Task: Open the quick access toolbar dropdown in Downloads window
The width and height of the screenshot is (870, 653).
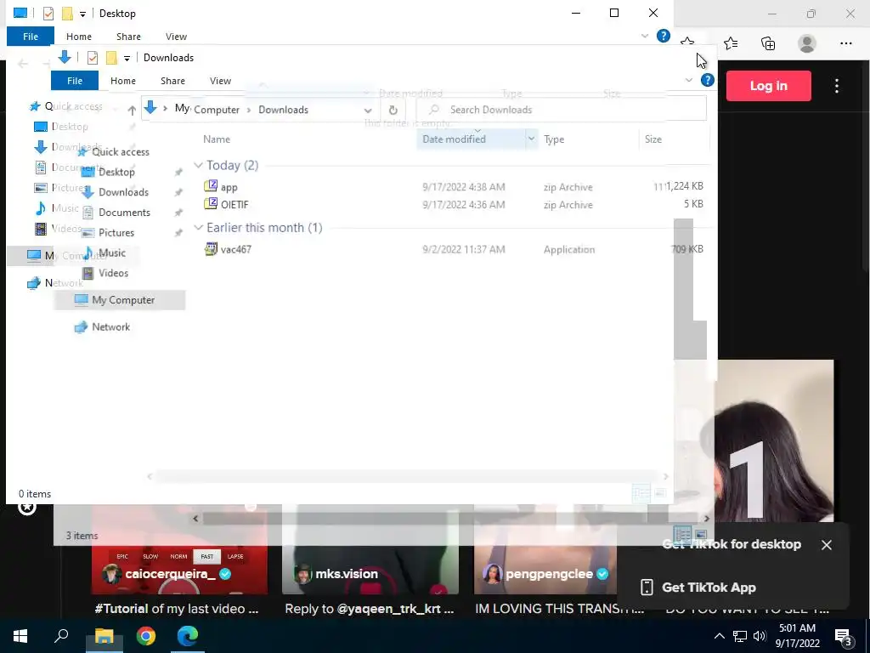Action: pyautogui.click(x=127, y=59)
